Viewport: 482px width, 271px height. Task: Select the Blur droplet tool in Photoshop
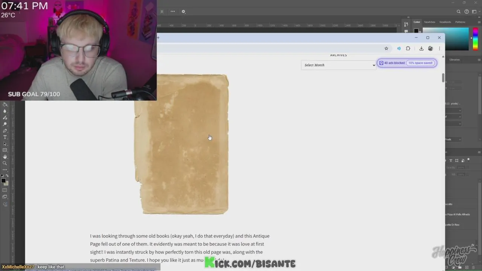point(5,111)
